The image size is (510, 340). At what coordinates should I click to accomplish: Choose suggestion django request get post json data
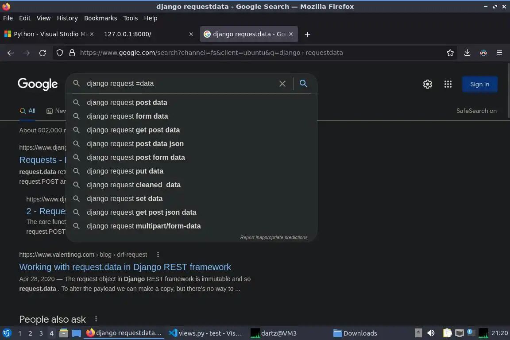(191, 212)
